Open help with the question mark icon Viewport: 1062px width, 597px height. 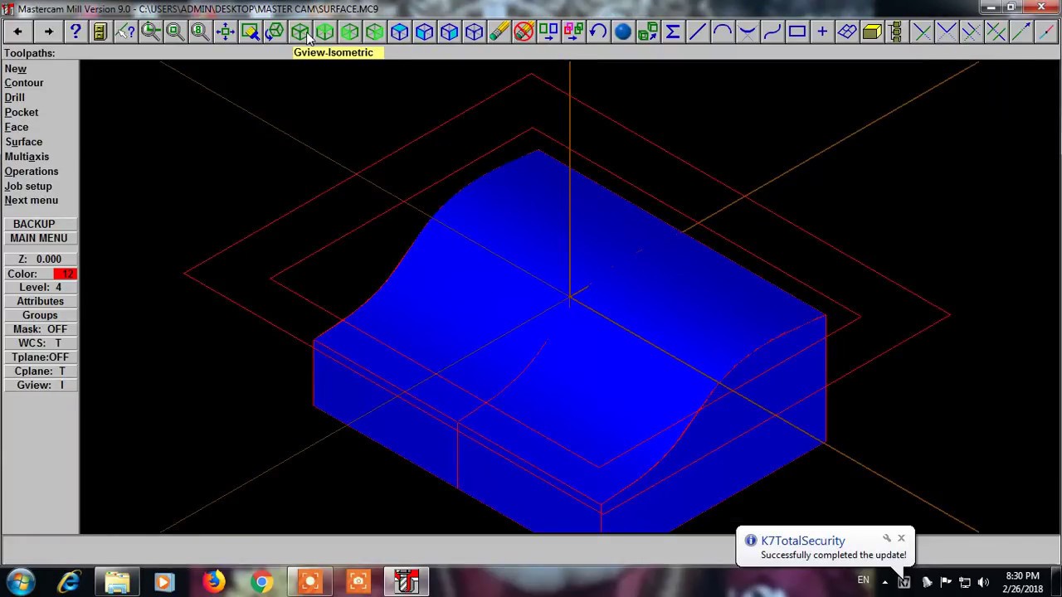click(75, 32)
